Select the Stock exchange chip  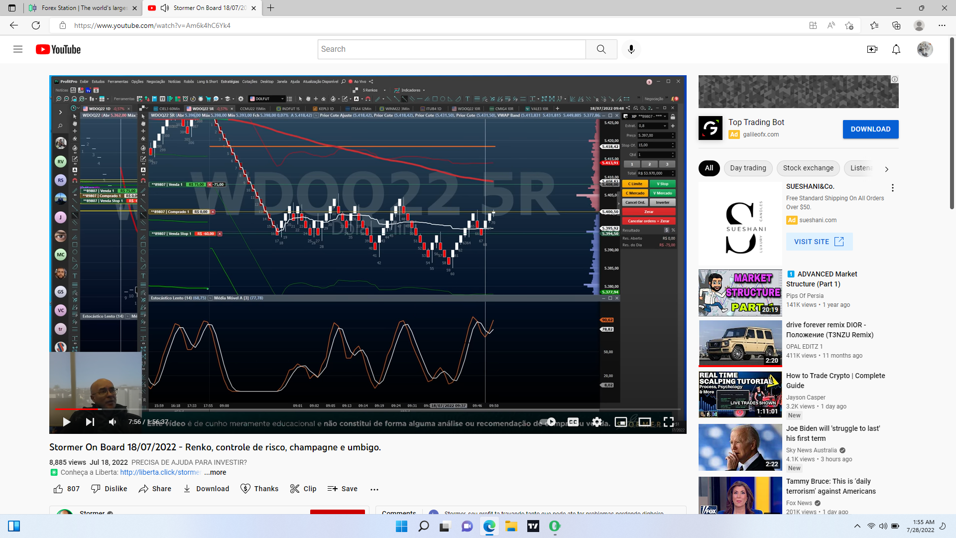pos(808,168)
